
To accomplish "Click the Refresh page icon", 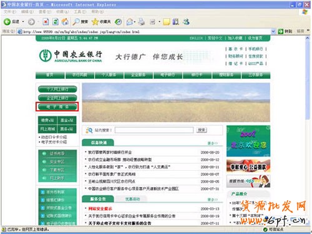I will [x=56, y=22].
